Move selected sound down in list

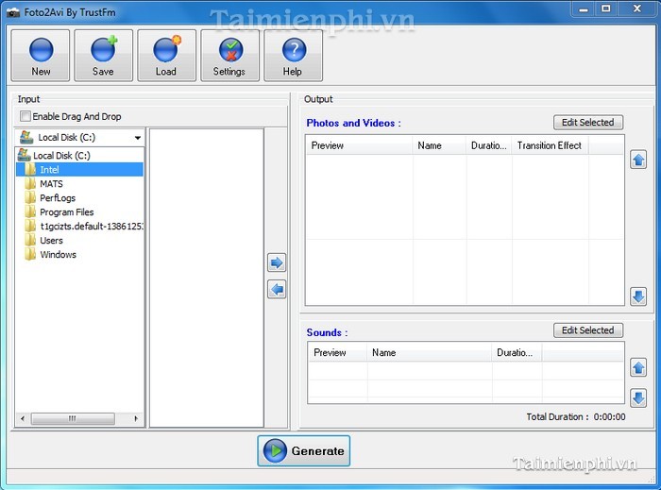638,397
